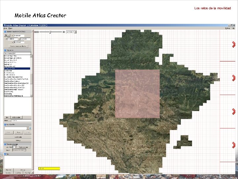Click Delete profile button
The image size is (238, 179).
pos(9,132)
